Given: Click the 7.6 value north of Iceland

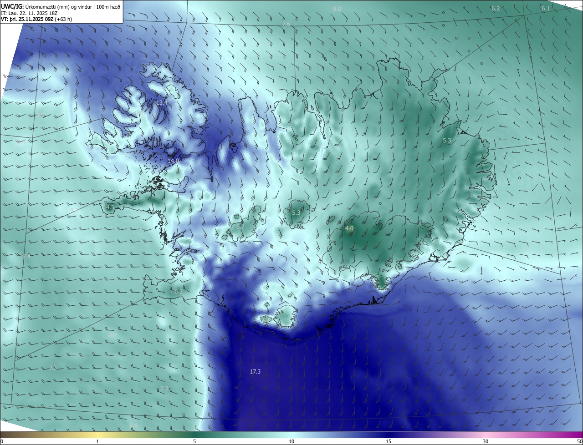Looking at the screenshot, I should [286, 24].
